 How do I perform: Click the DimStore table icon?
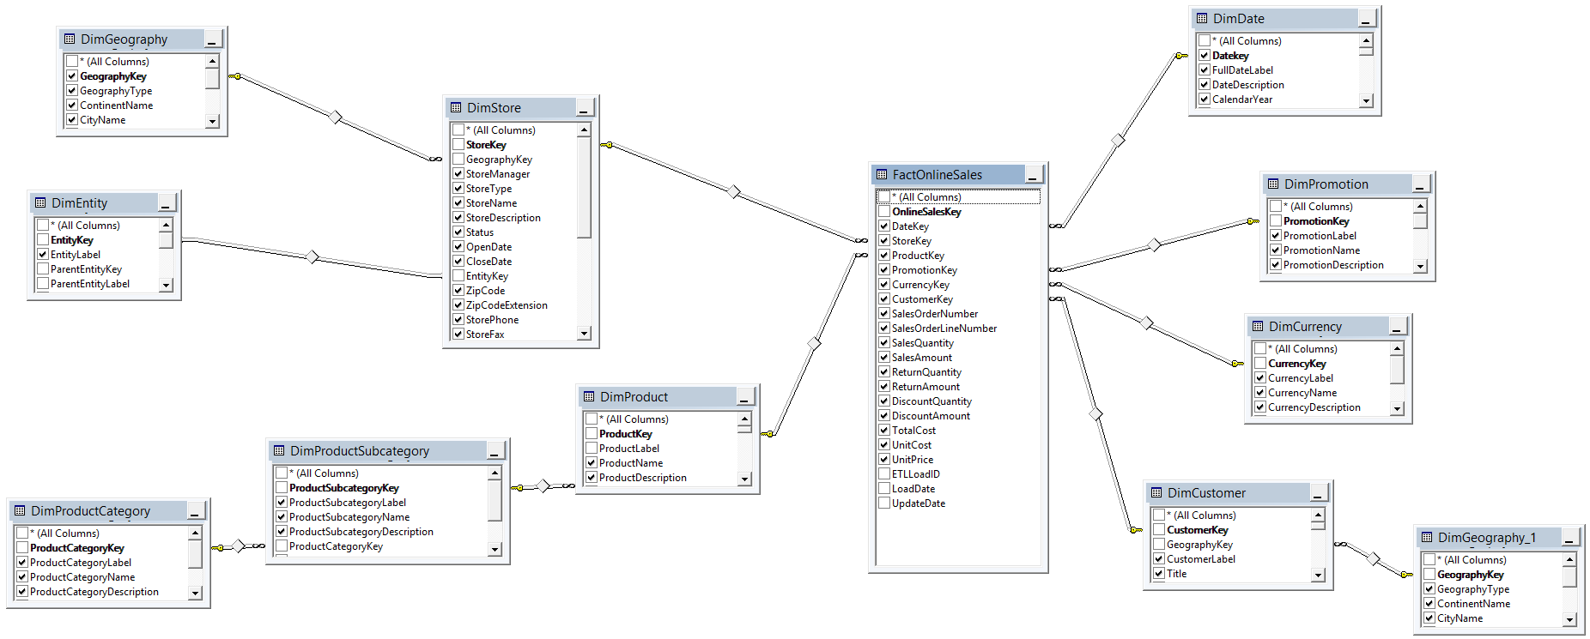[x=456, y=107]
